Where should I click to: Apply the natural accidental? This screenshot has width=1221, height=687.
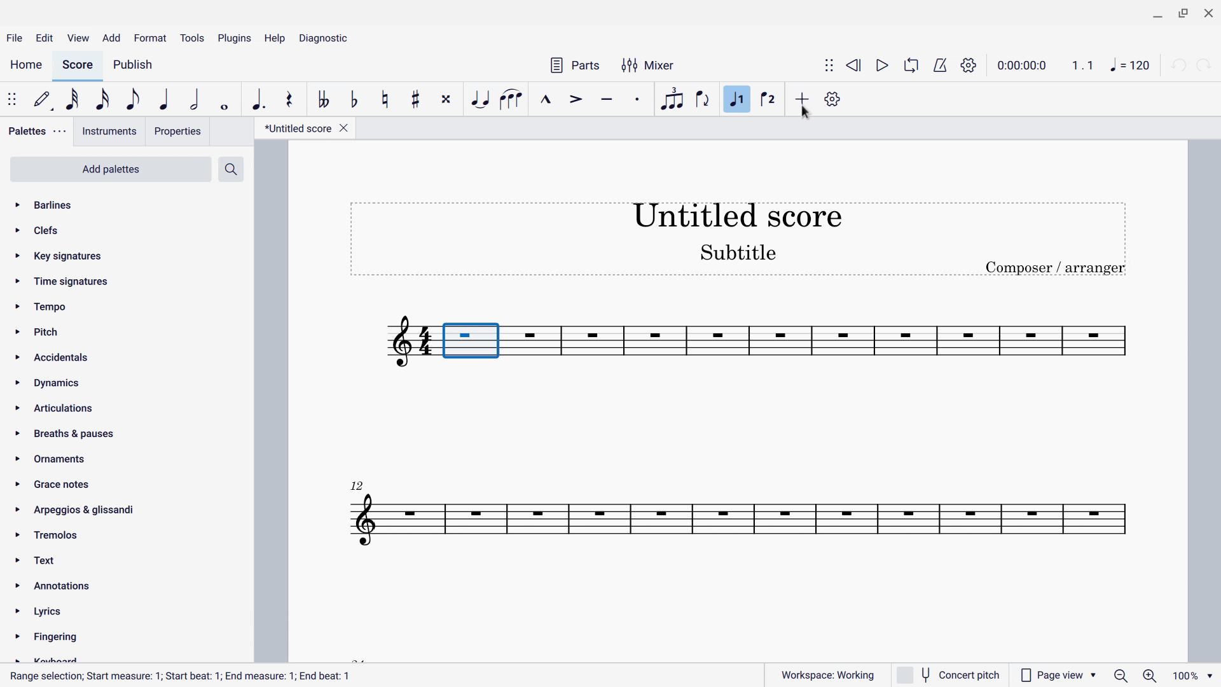click(386, 100)
